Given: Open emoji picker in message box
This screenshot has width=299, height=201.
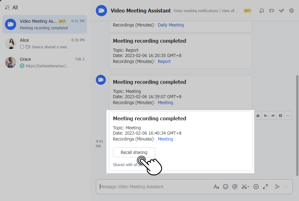Looking at the screenshot, I should [226, 187].
